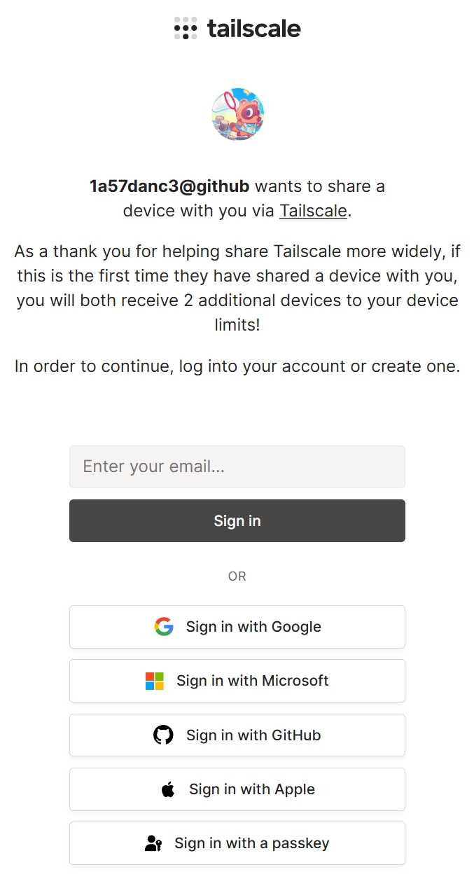Click the bold 1a57danc3@github username
This screenshot has width=474, height=886.
[x=169, y=186]
